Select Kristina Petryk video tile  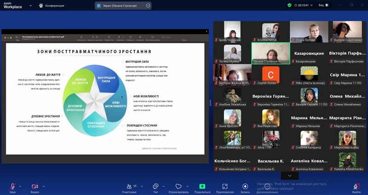[270, 32]
